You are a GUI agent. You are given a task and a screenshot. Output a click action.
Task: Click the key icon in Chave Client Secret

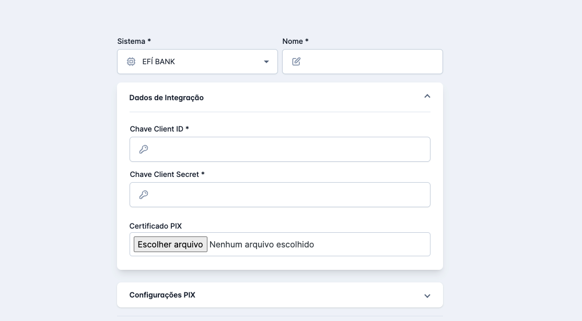pos(144,195)
